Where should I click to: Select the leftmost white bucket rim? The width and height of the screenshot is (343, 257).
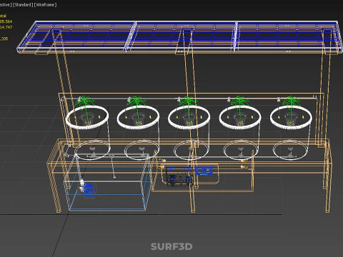pos(87,117)
